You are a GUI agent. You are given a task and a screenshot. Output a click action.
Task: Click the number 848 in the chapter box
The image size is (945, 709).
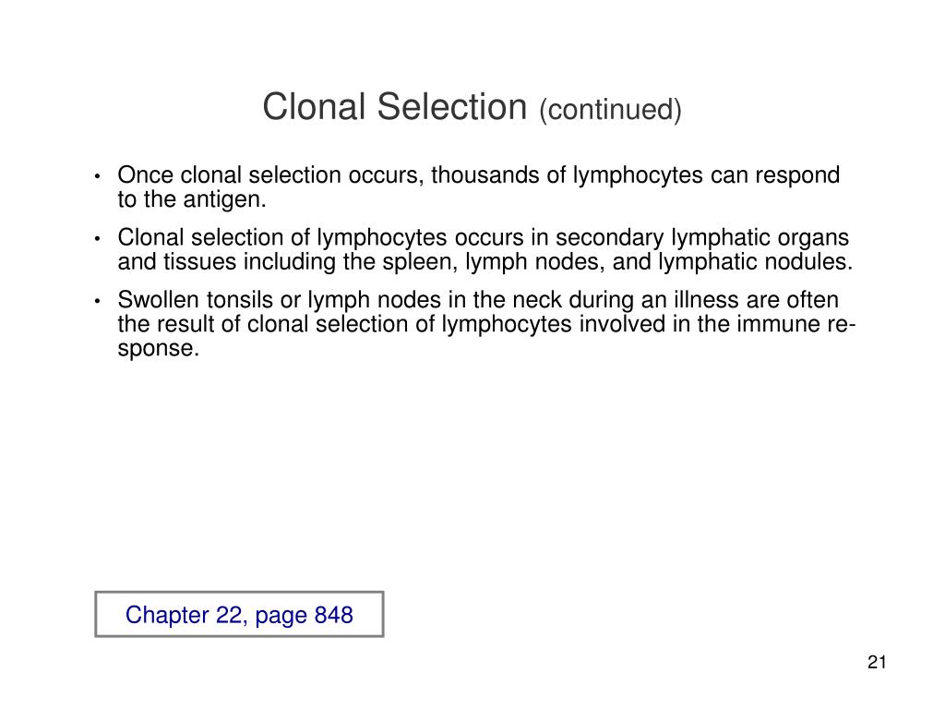334,615
